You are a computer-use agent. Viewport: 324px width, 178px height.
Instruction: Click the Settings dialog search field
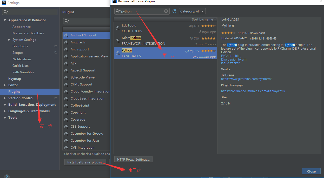pos(30,12)
